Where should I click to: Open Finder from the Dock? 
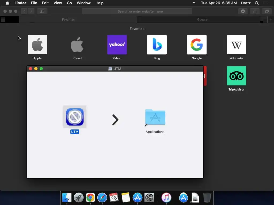pyautogui.click(x=67, y=198)
